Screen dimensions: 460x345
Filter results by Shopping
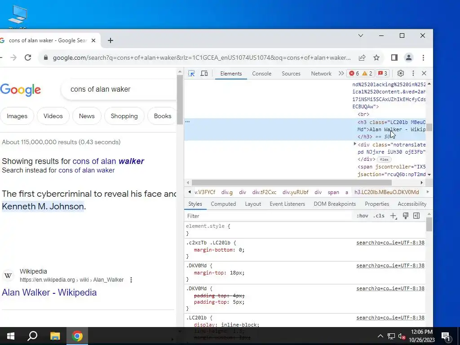(124, 116)
